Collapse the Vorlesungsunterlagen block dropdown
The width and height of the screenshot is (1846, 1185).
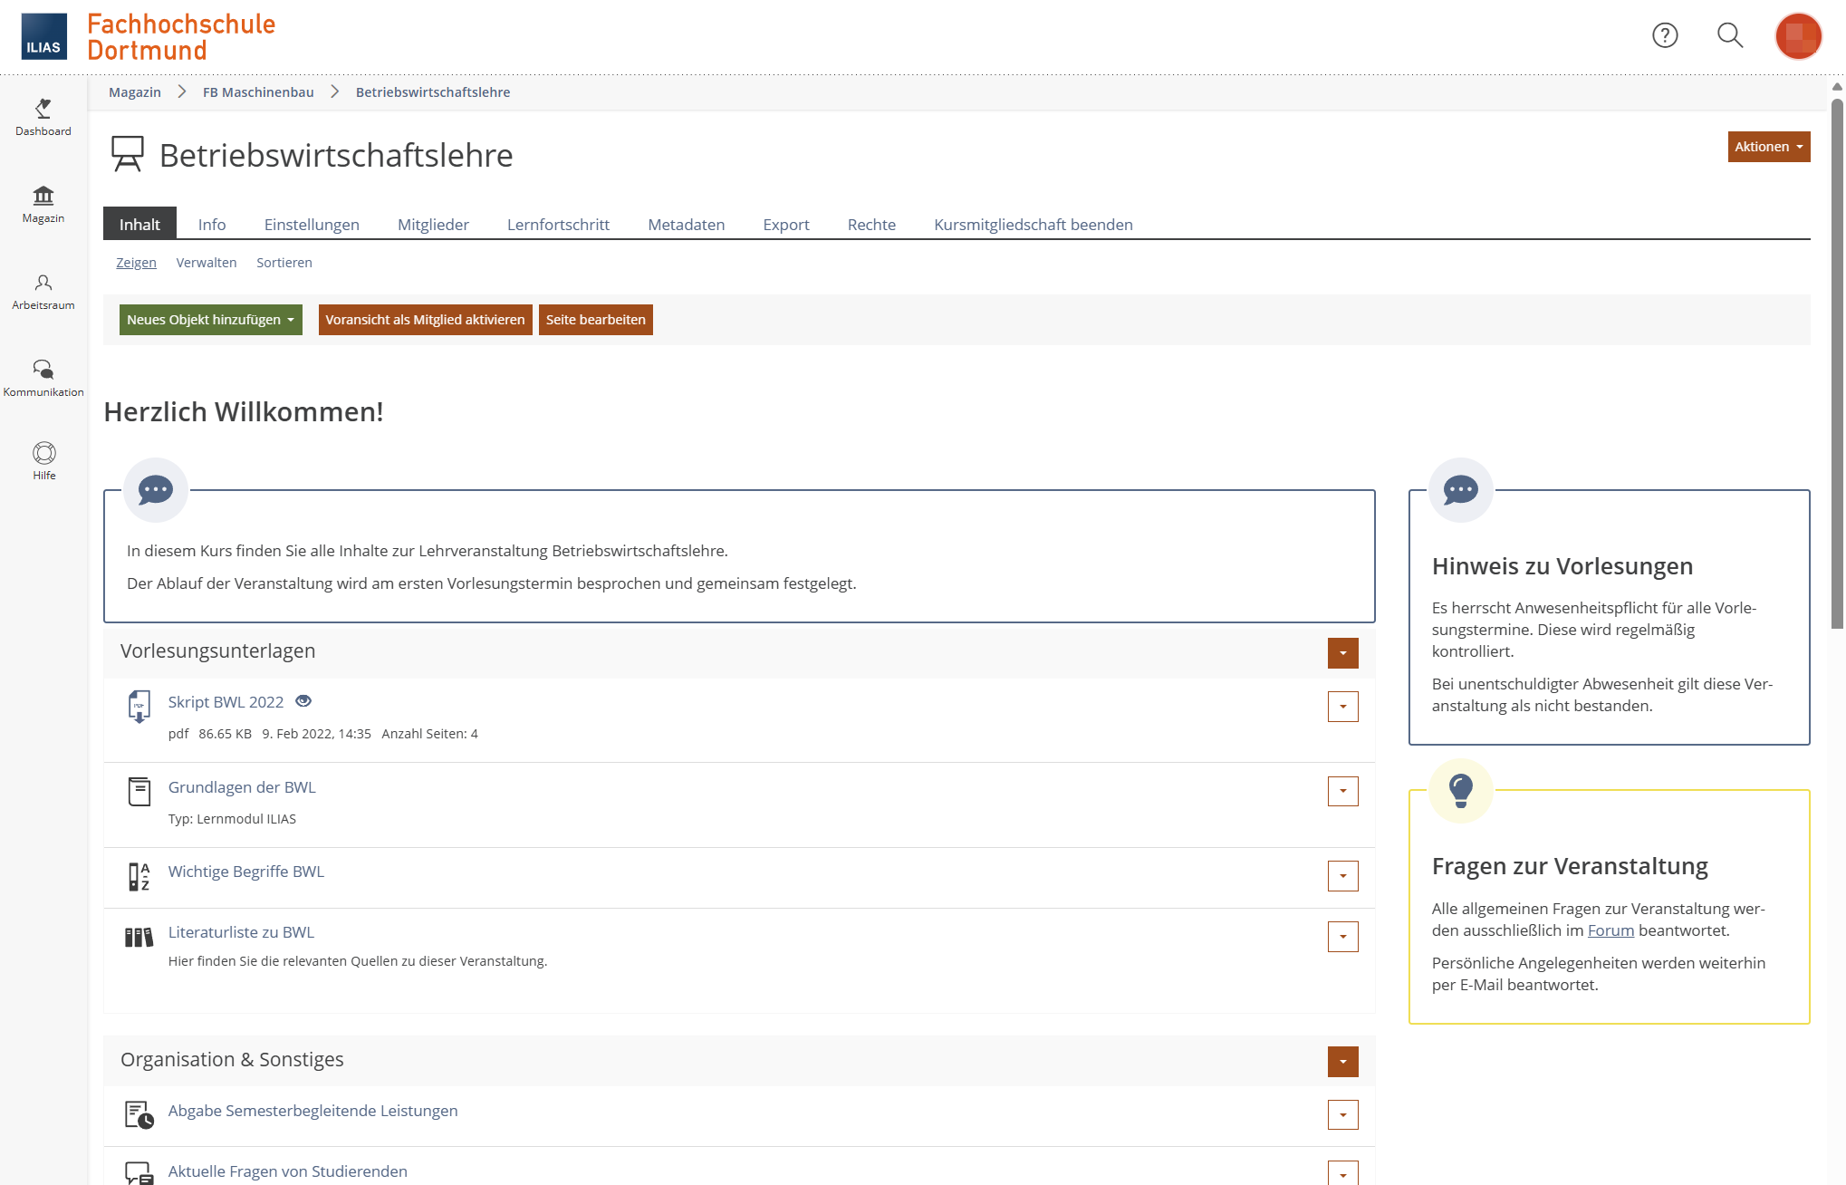tap(1342, 653)
